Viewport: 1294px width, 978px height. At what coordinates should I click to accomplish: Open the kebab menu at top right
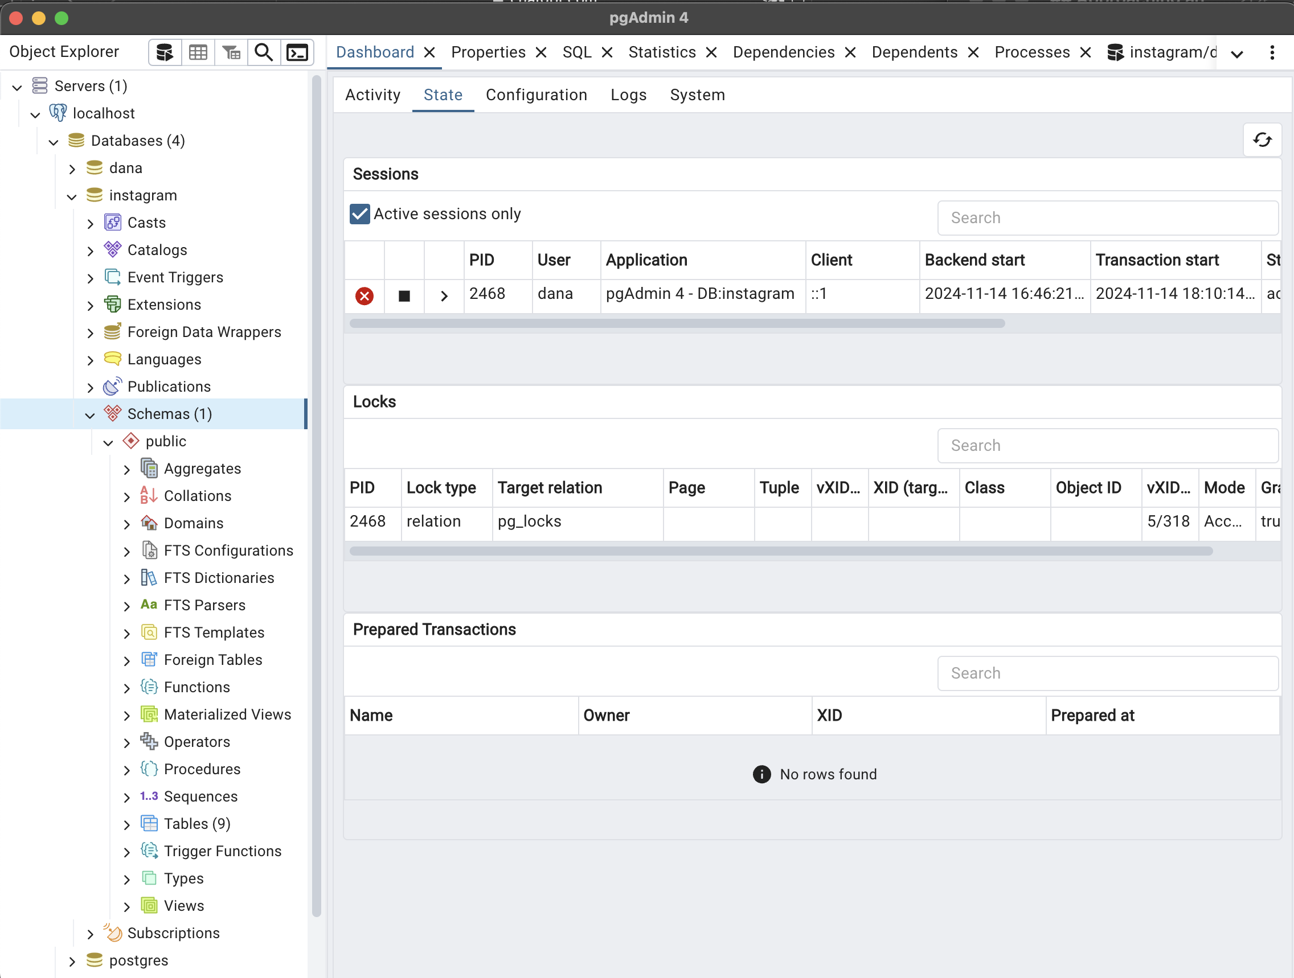click(1272, 52)
